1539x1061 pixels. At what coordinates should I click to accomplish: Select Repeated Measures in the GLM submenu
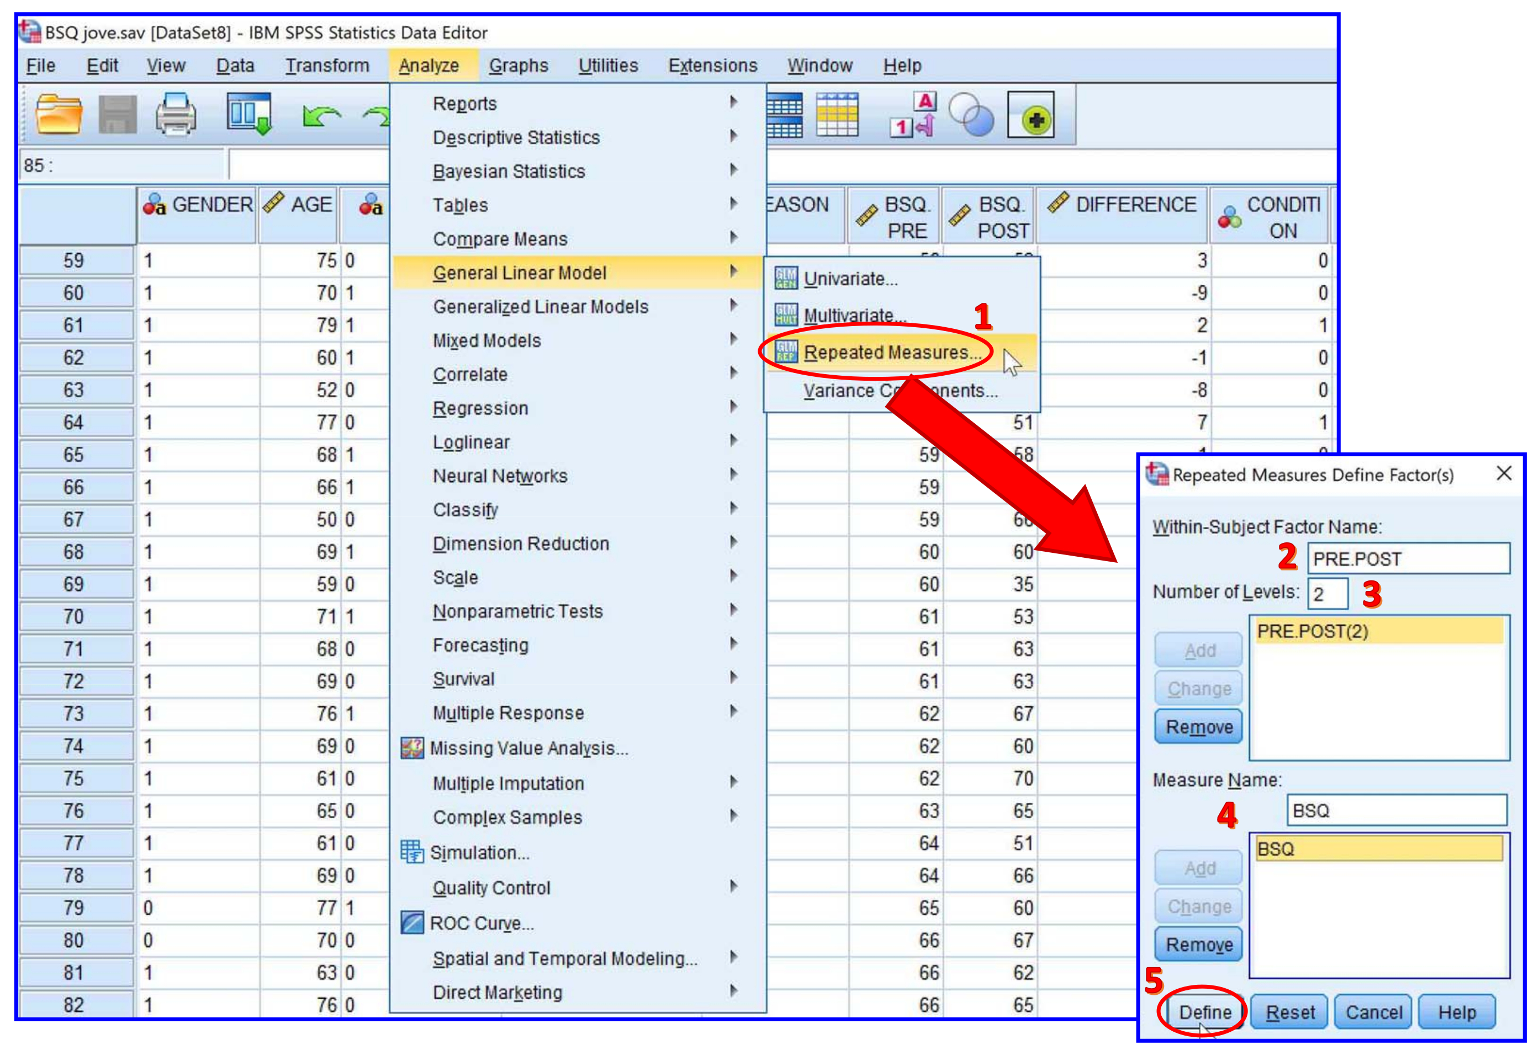pos(892,353)
